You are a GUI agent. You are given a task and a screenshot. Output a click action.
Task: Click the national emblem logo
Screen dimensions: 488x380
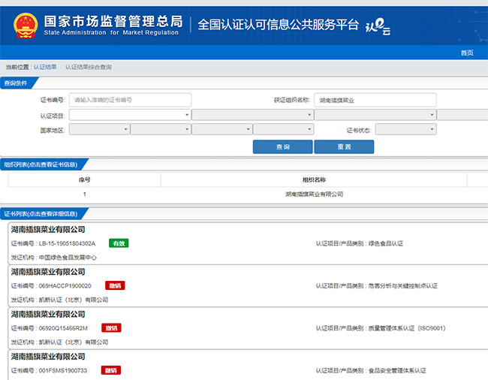pos(26,26)
